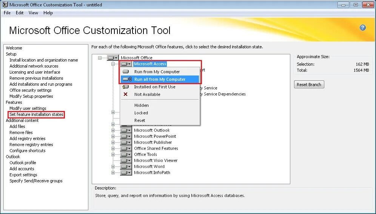Image resolution: width=376 pixels, height=214 pixels.
Task: Expand the Office Shared Features node
Action: click(113, 148)
